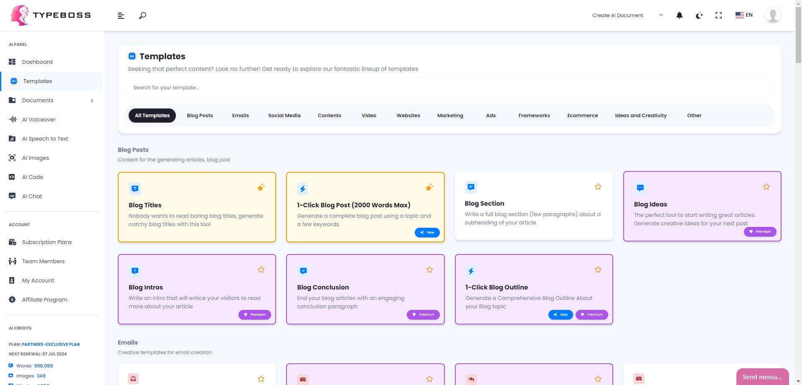
Task: Select the Frameworks tab
Action: [x=534, y=116]
